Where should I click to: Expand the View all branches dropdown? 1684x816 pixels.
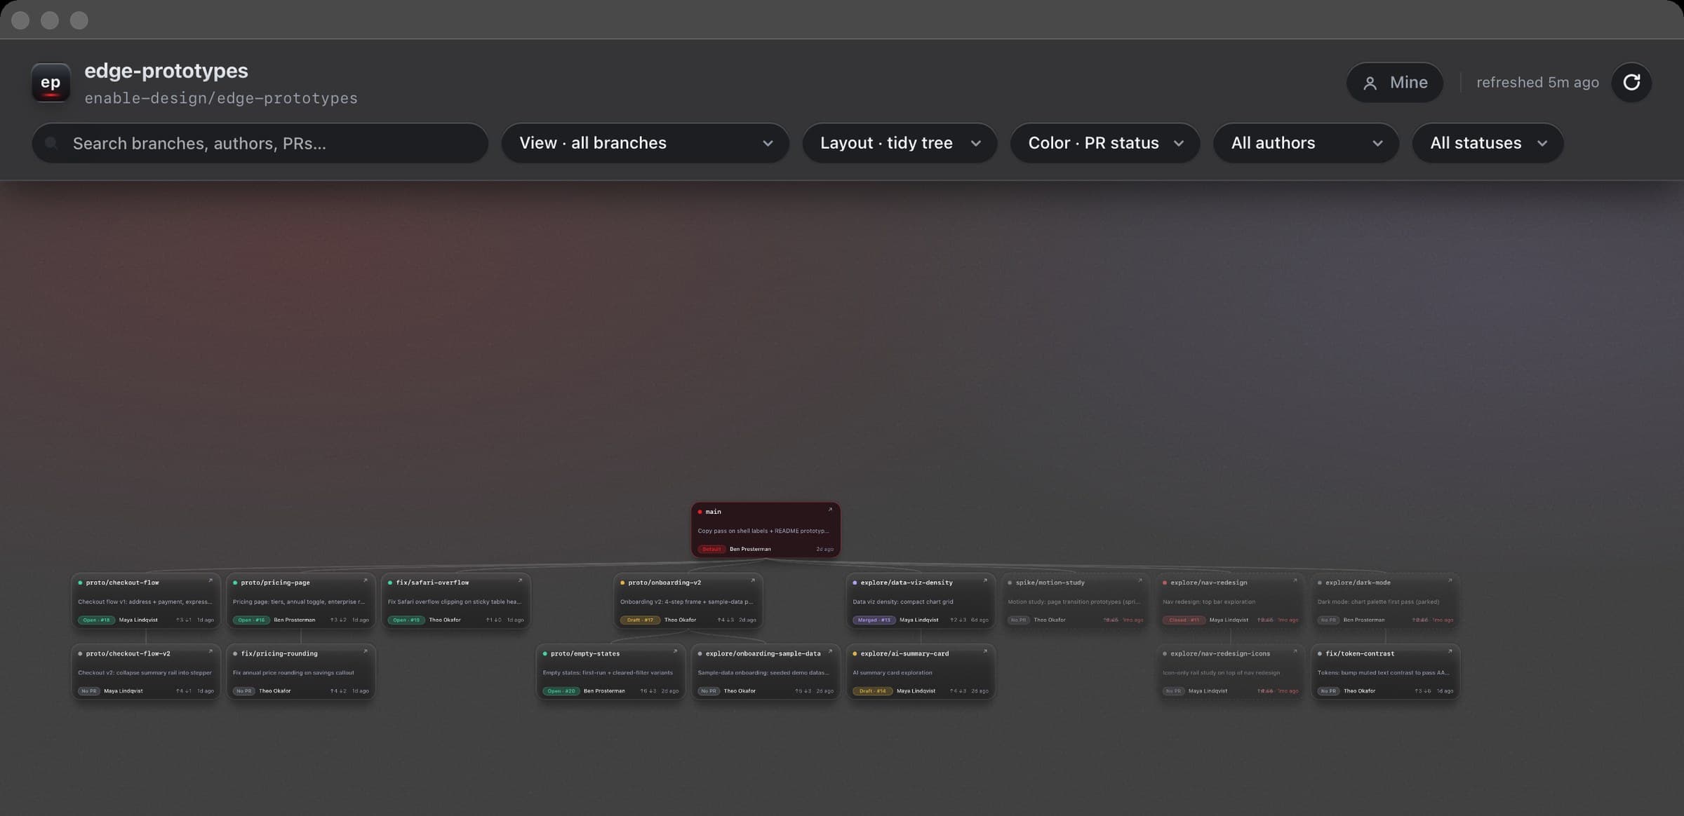point(645,143)
